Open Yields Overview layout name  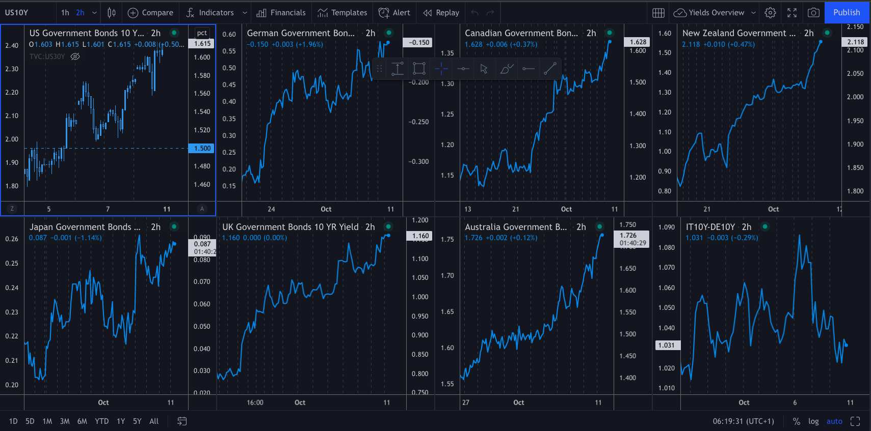pos(716,13)
